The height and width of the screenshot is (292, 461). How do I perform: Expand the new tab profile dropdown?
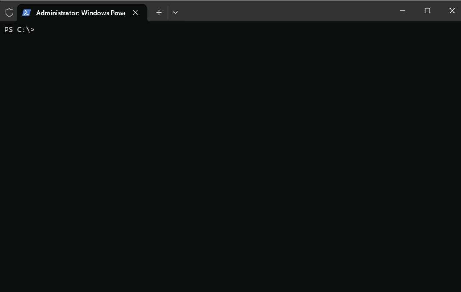pyautogui.click(x=175, y=13)
